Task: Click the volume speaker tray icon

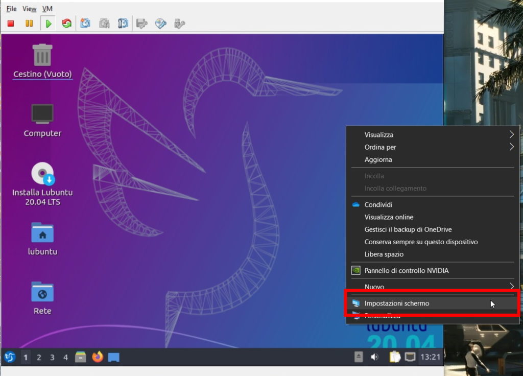Action: [x=374, y=357]
